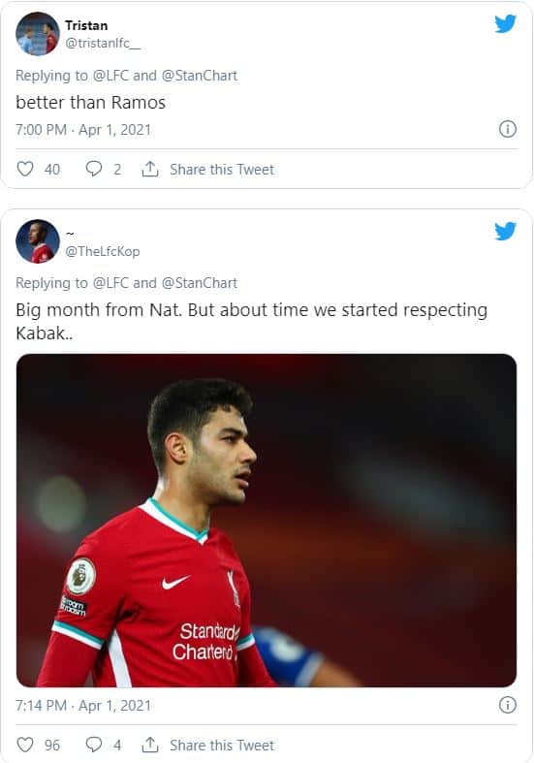
Task: Open replies bubble on Tristan's tweet
Action: tap(93, 169)
